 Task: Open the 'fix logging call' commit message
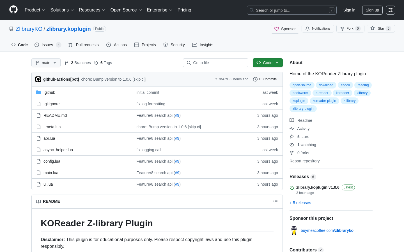pos(149,150)
